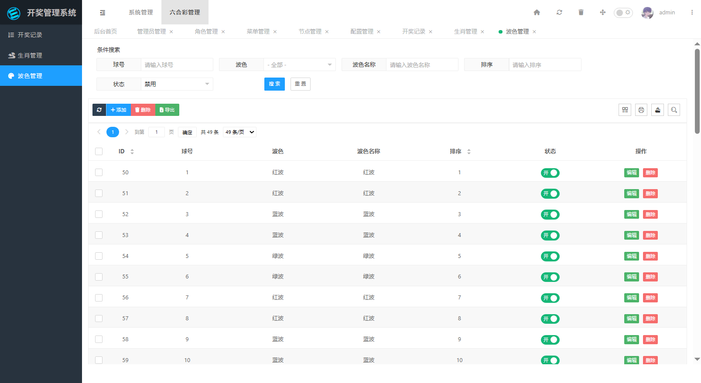The width and height of the screenshot is (701, 383).
Task: Click the 添加 button
Action: coord(118,110)
